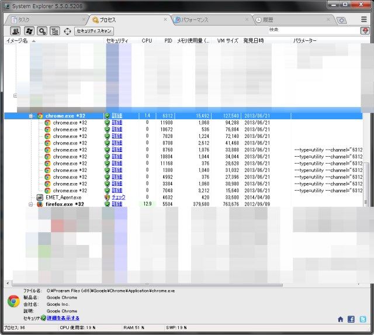Open 詳細 link for chrome.exe PID 8760

point(117,150)
